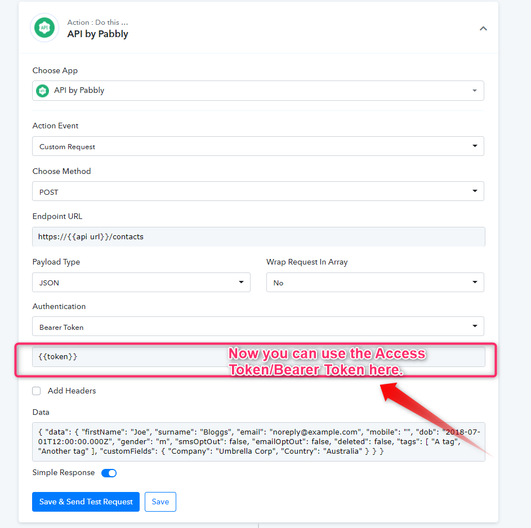Click Save & Send Test Request button
The width and height of the screenshot is (531, 528).
[x=86, y=502]
